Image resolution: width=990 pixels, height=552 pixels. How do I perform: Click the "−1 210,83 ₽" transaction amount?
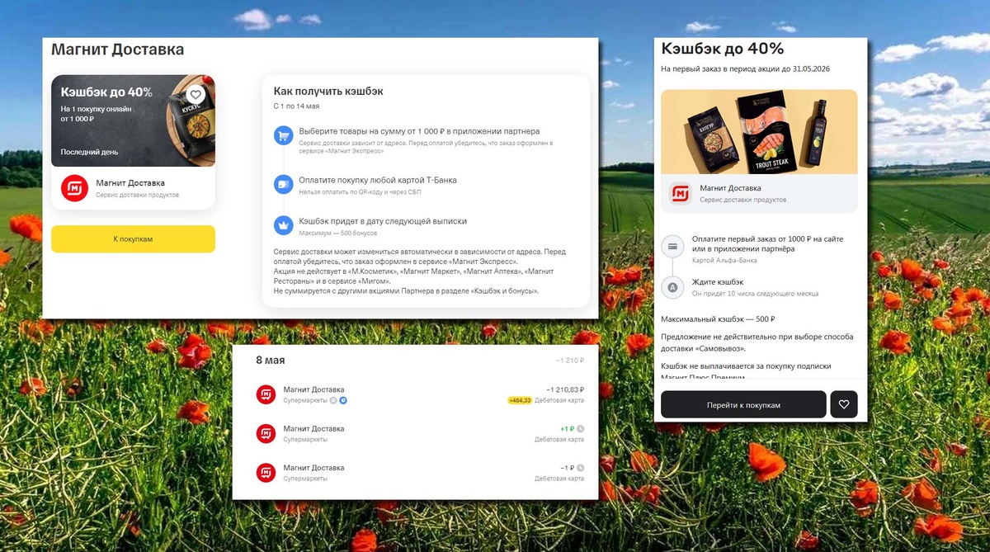click(565, 389)
